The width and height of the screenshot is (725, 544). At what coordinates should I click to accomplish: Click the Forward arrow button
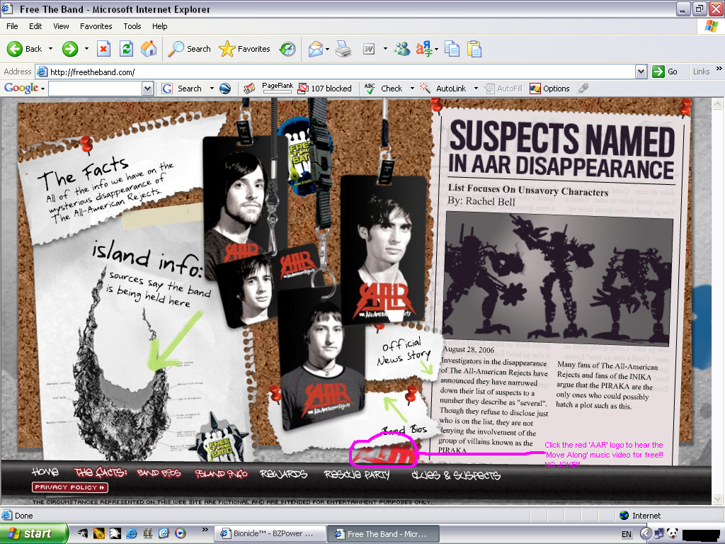click(x=69, y=49)
